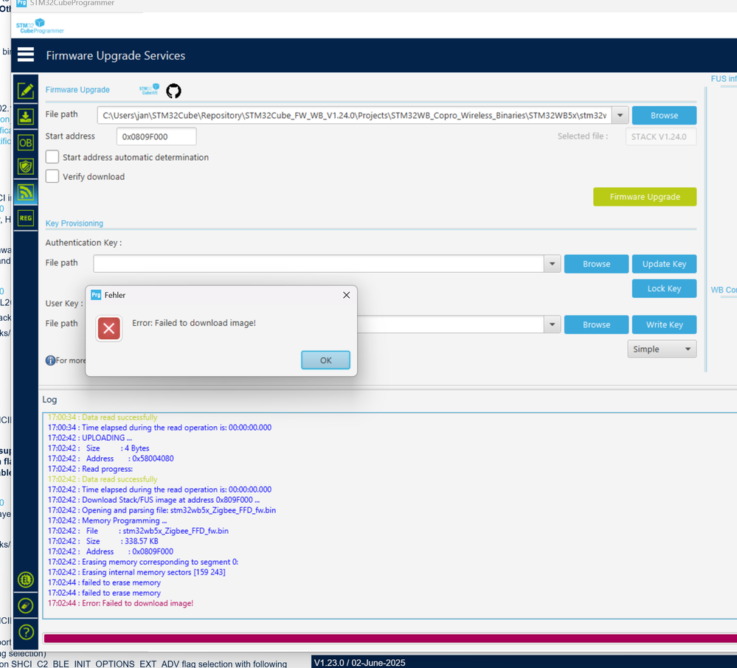The height and width of the screenshot is (668, 737).
Task: Click Browse for Authentication Key
Action: [x=597, y=263]
